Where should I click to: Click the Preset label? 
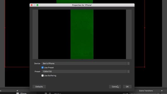click(37, 72)
